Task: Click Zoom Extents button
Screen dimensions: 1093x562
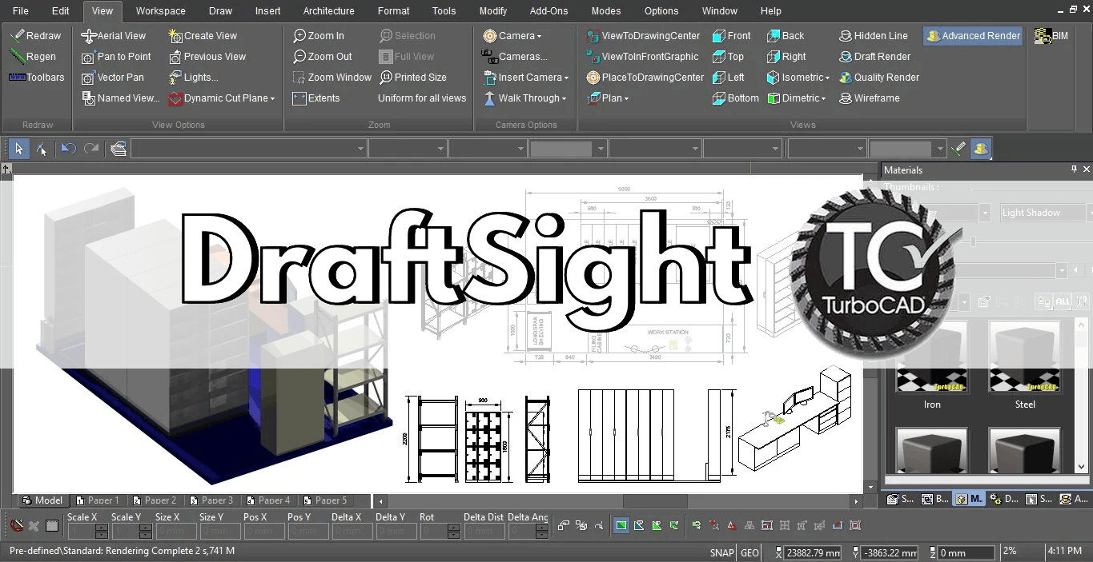Action: point(316,98)
